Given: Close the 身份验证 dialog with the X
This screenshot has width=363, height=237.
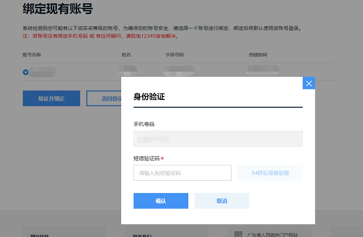Looking at the screenshot, I should 309,83.
